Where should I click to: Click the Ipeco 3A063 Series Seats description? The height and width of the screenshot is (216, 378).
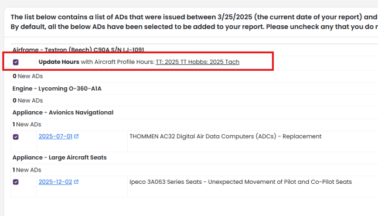point(241,182)
